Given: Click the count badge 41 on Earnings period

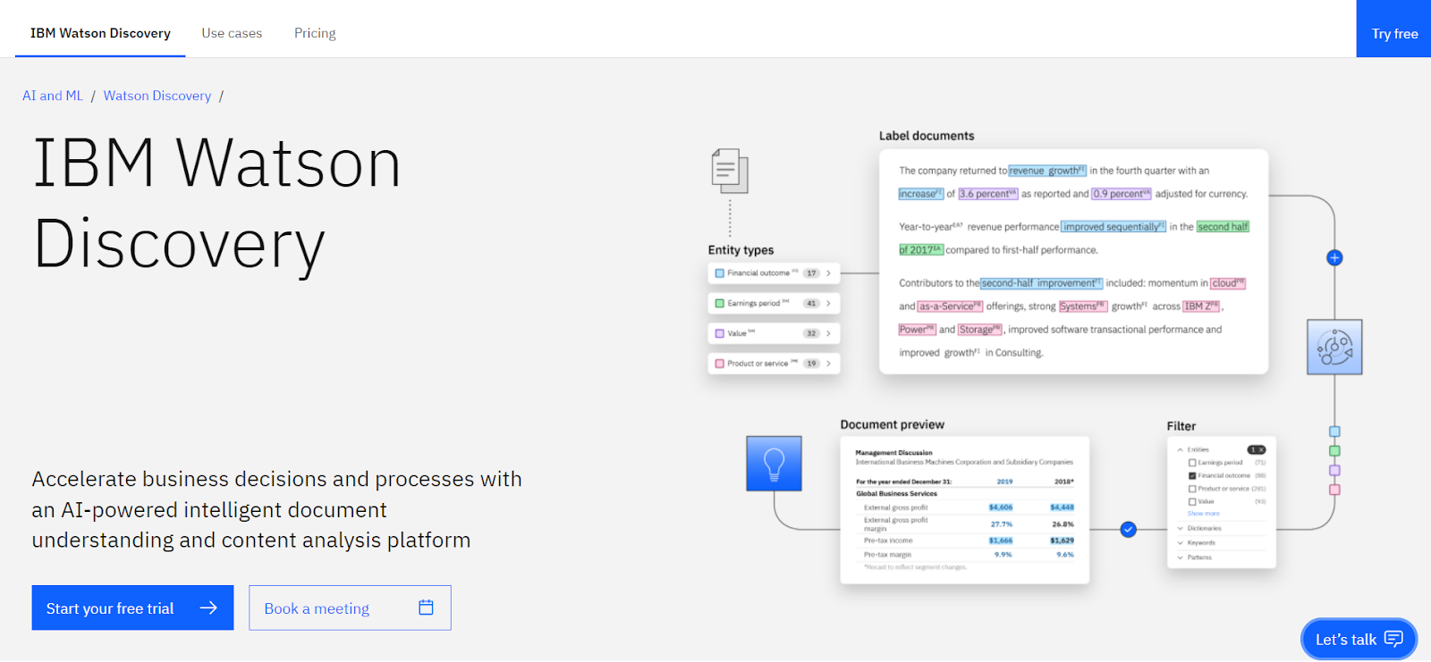Looking at the screenshot, I should click(x=811, y=304).
